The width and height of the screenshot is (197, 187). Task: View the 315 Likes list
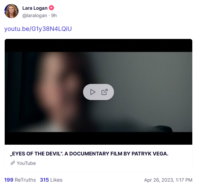(51, 180)
